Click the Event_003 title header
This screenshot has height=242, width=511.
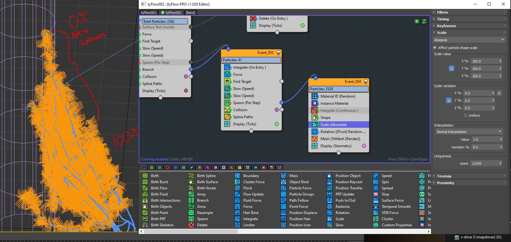(x=251, y=53)
